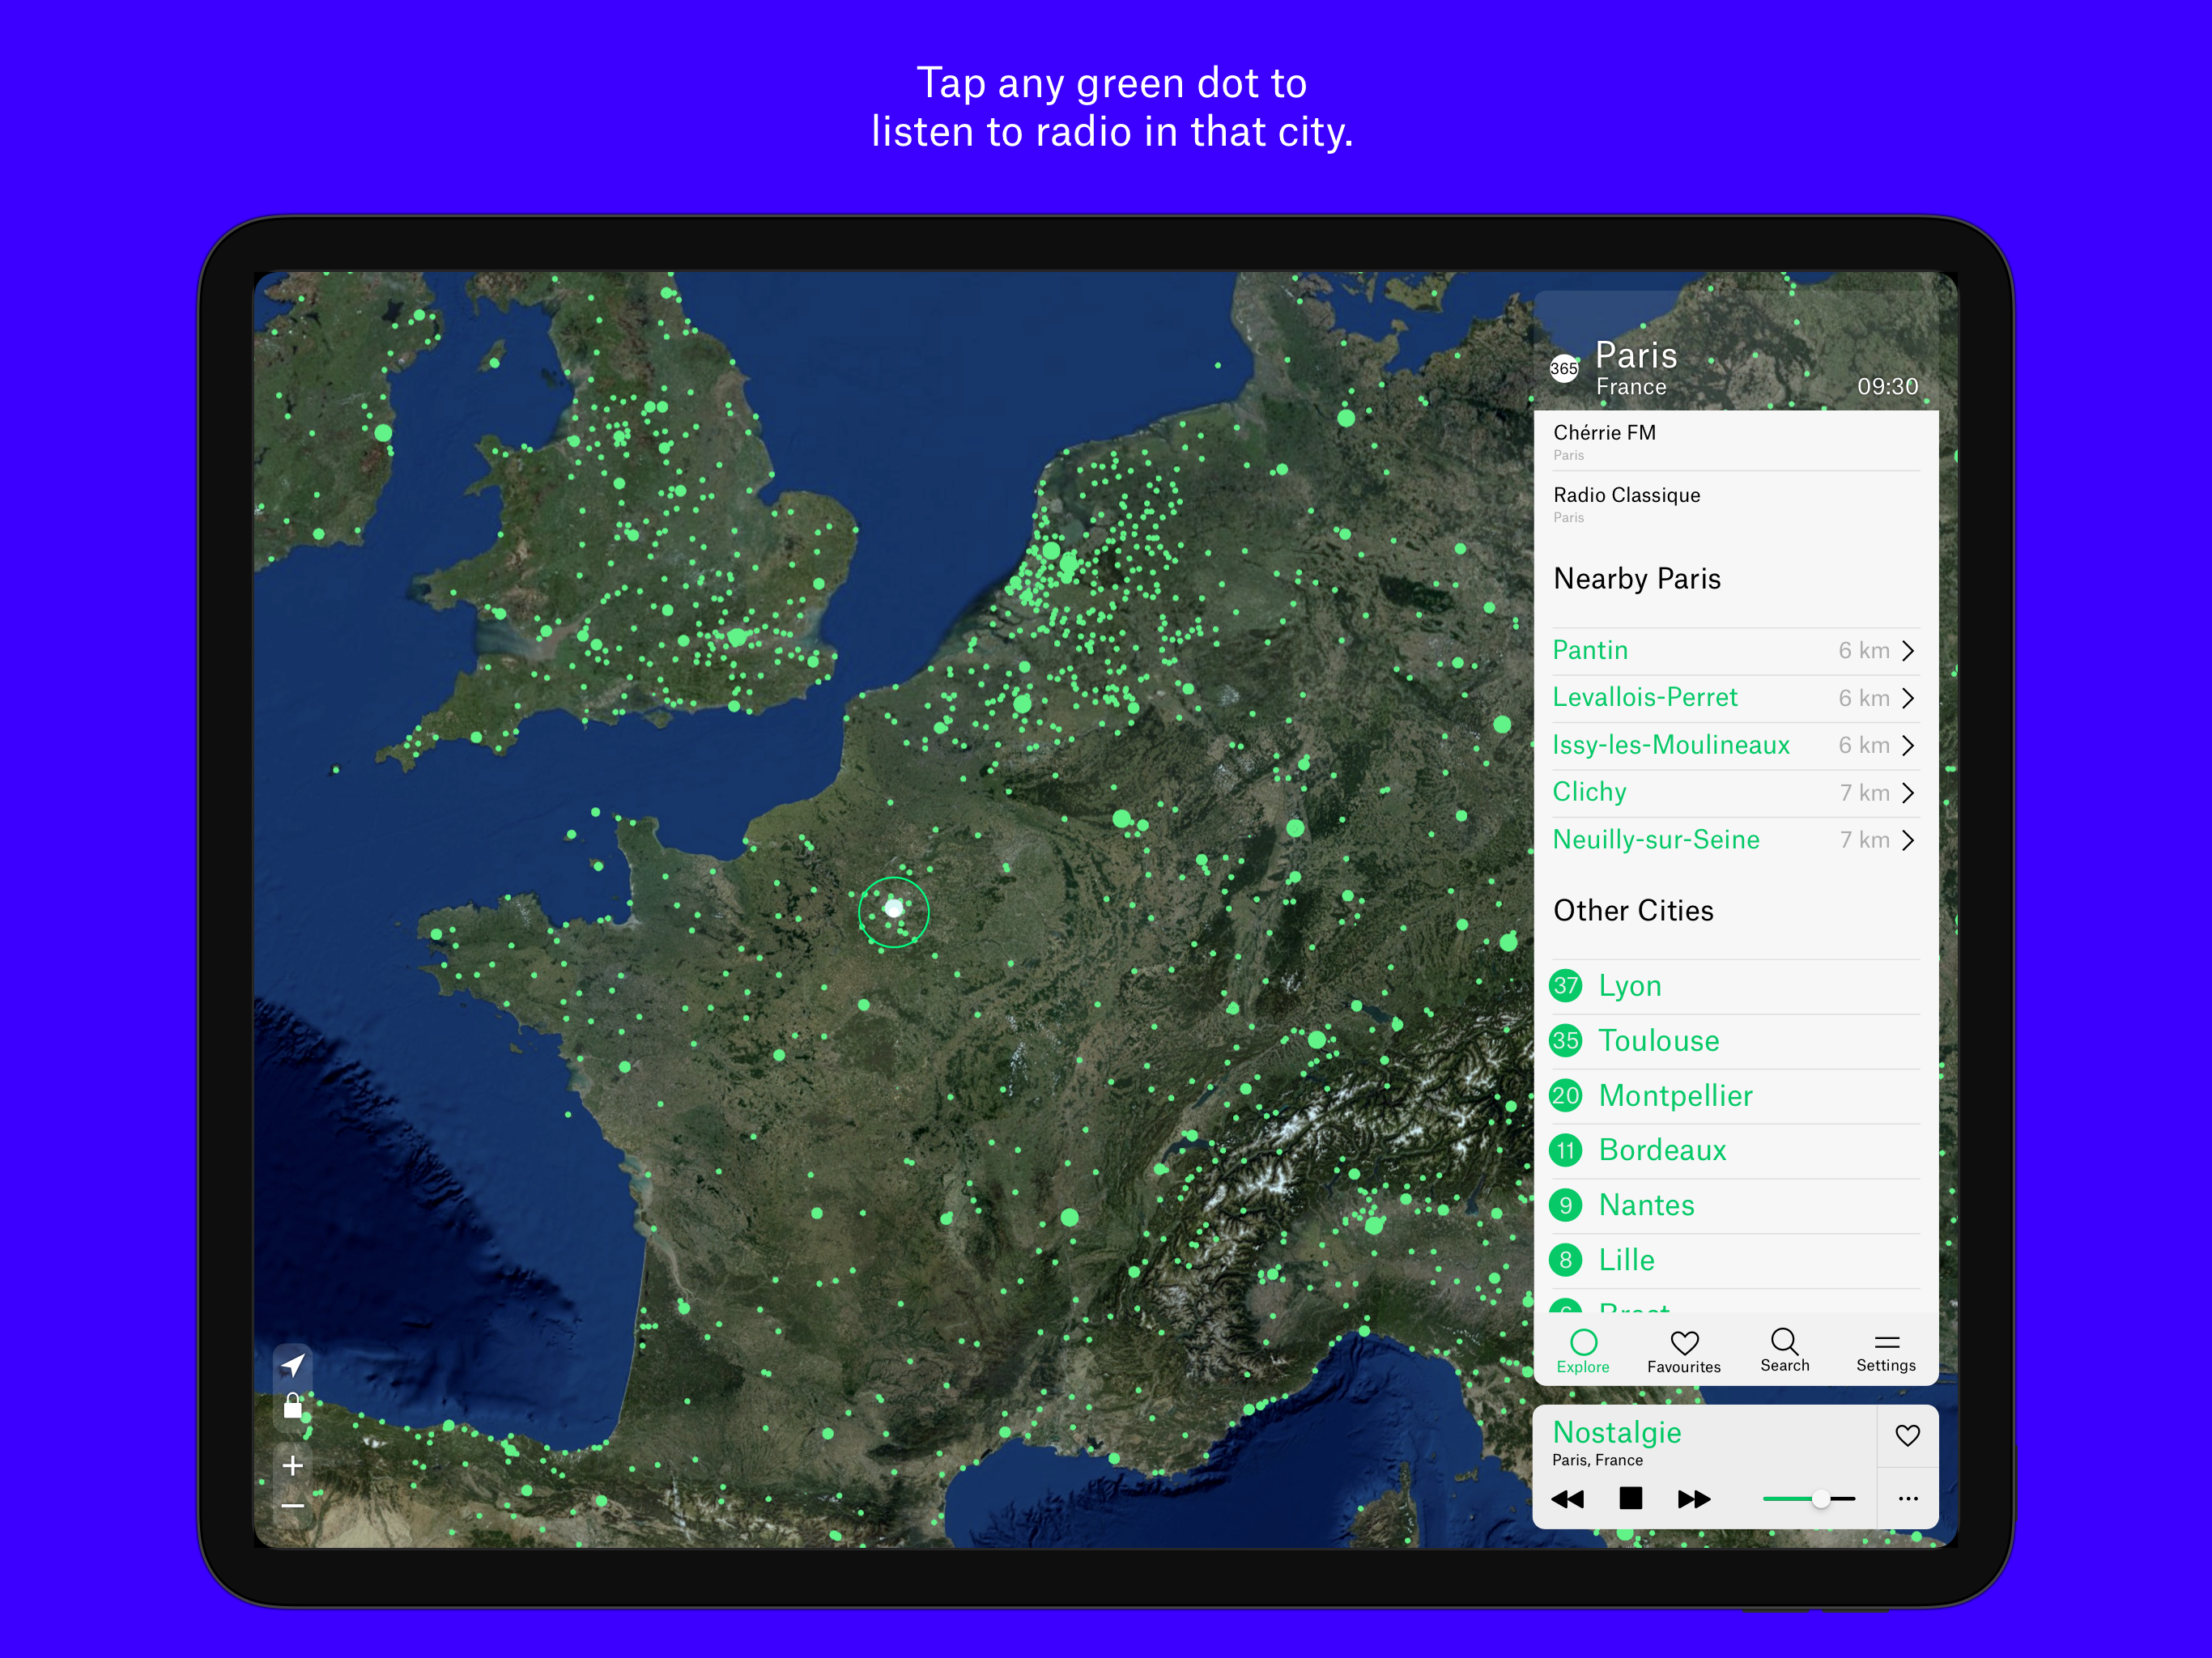This screenshot has width=2212, height=1658.
Task: Switch to the Favourites tab
Action: (1684, 1351)
